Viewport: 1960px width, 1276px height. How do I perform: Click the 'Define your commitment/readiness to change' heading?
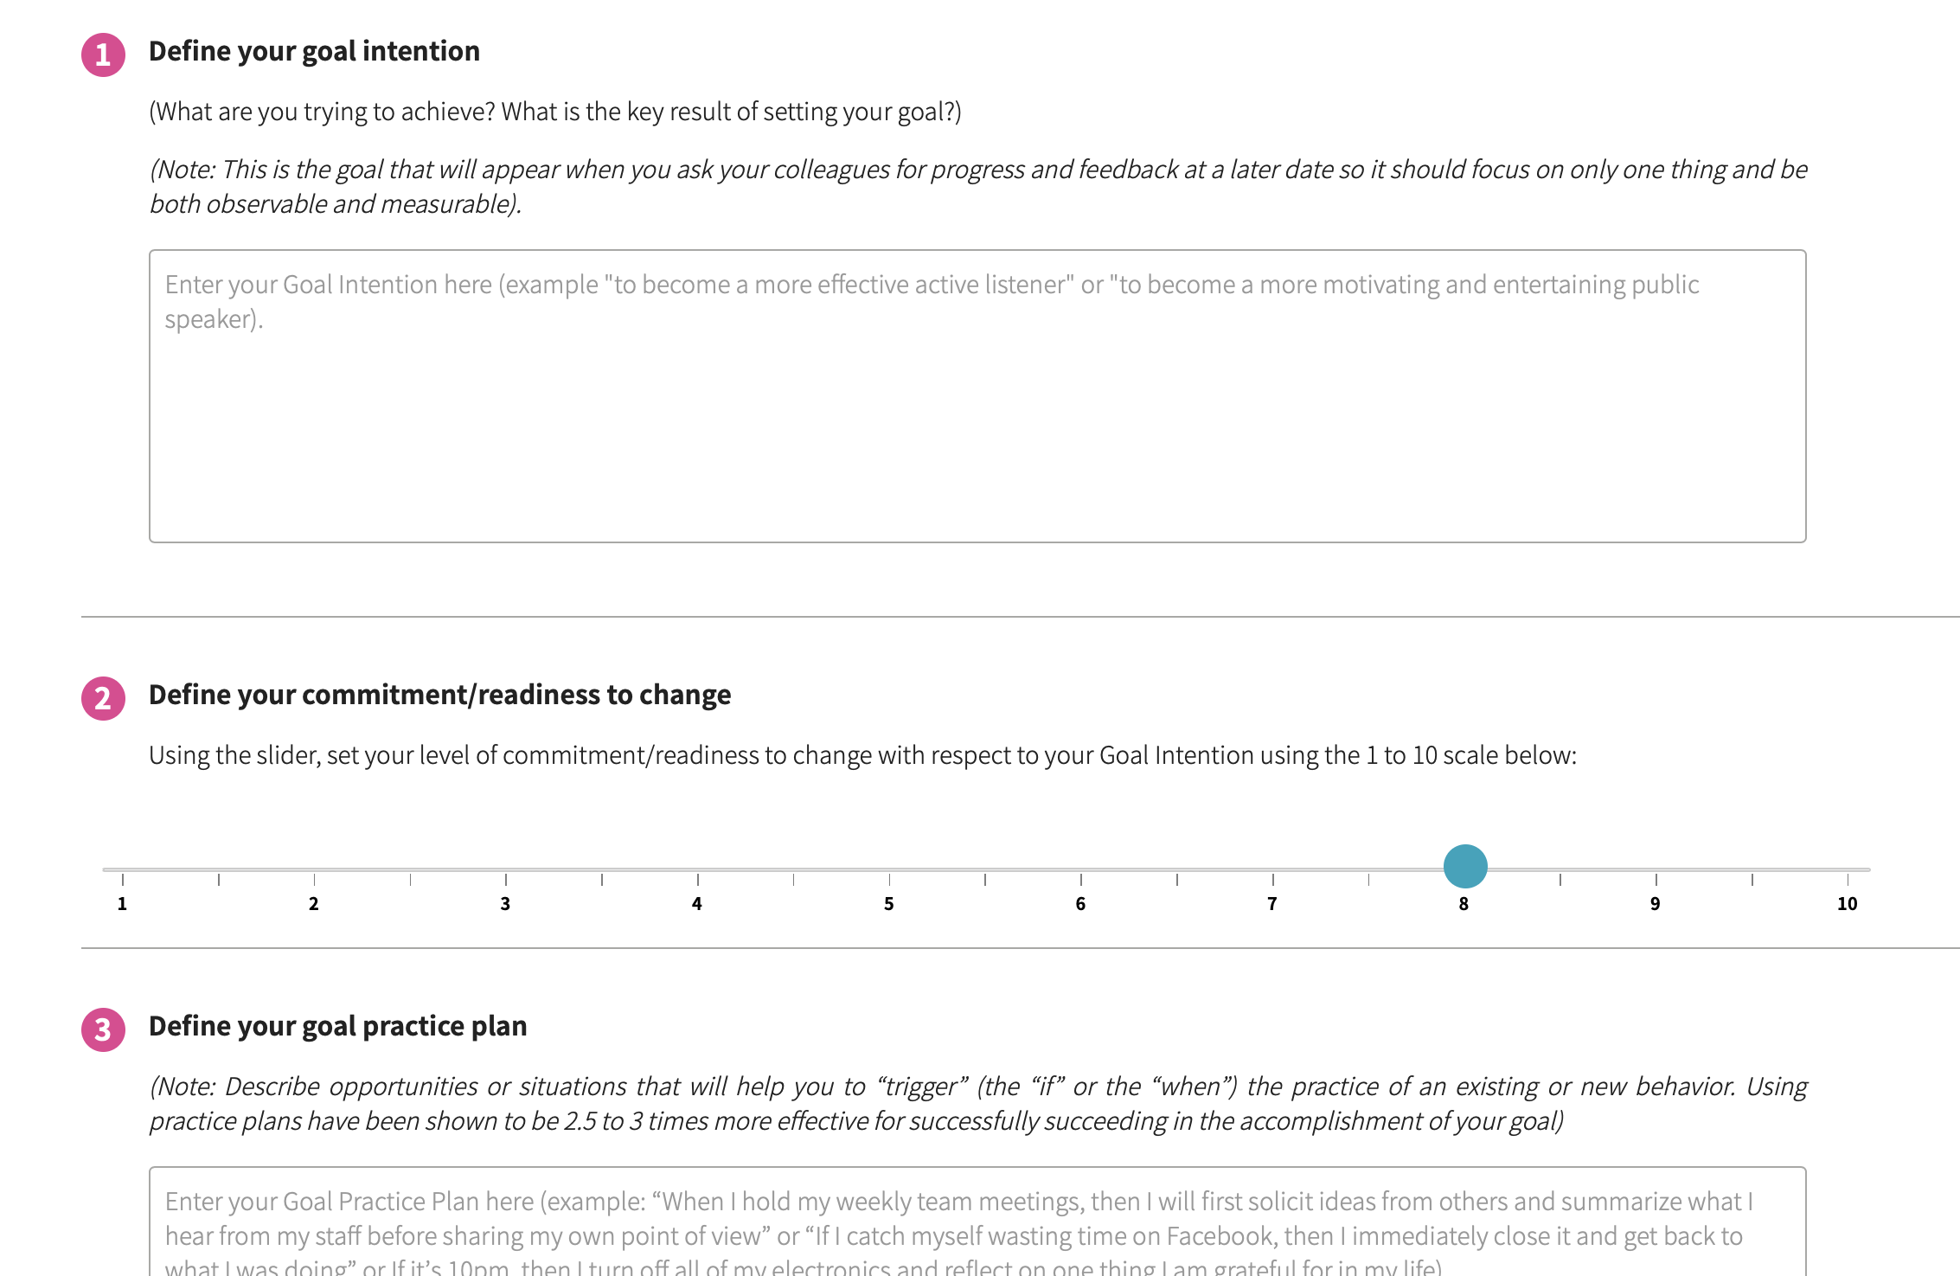440,694
